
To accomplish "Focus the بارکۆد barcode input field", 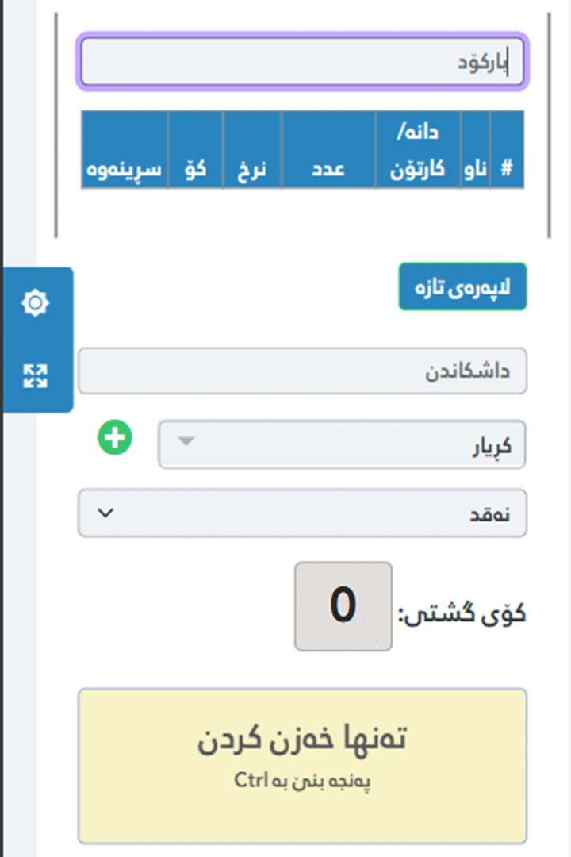I will pyautogui.click(x=301, y=62).
